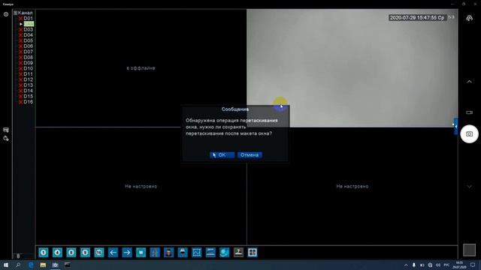Select channel D16 in tree

pos(28,102)
